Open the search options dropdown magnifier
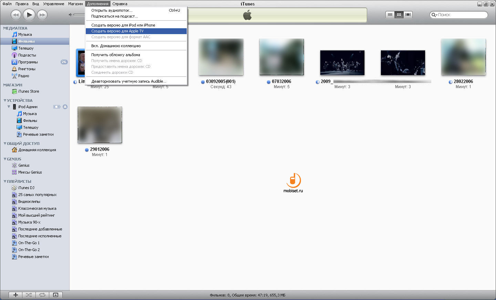Image resolution: width=496 pixels, height=300 pixels. coord(434,15)
